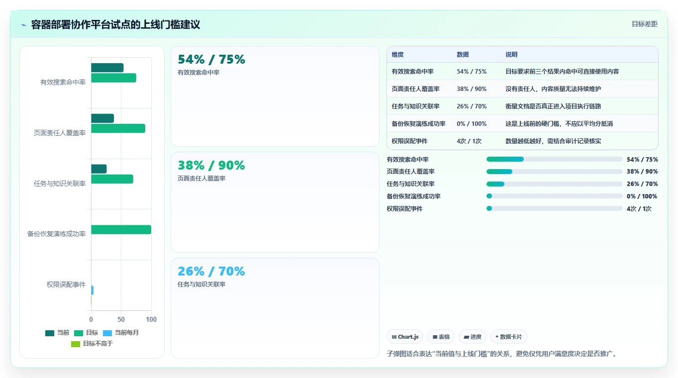Toggle the 目标不高于 legend swatch

(x=76, y=344)
